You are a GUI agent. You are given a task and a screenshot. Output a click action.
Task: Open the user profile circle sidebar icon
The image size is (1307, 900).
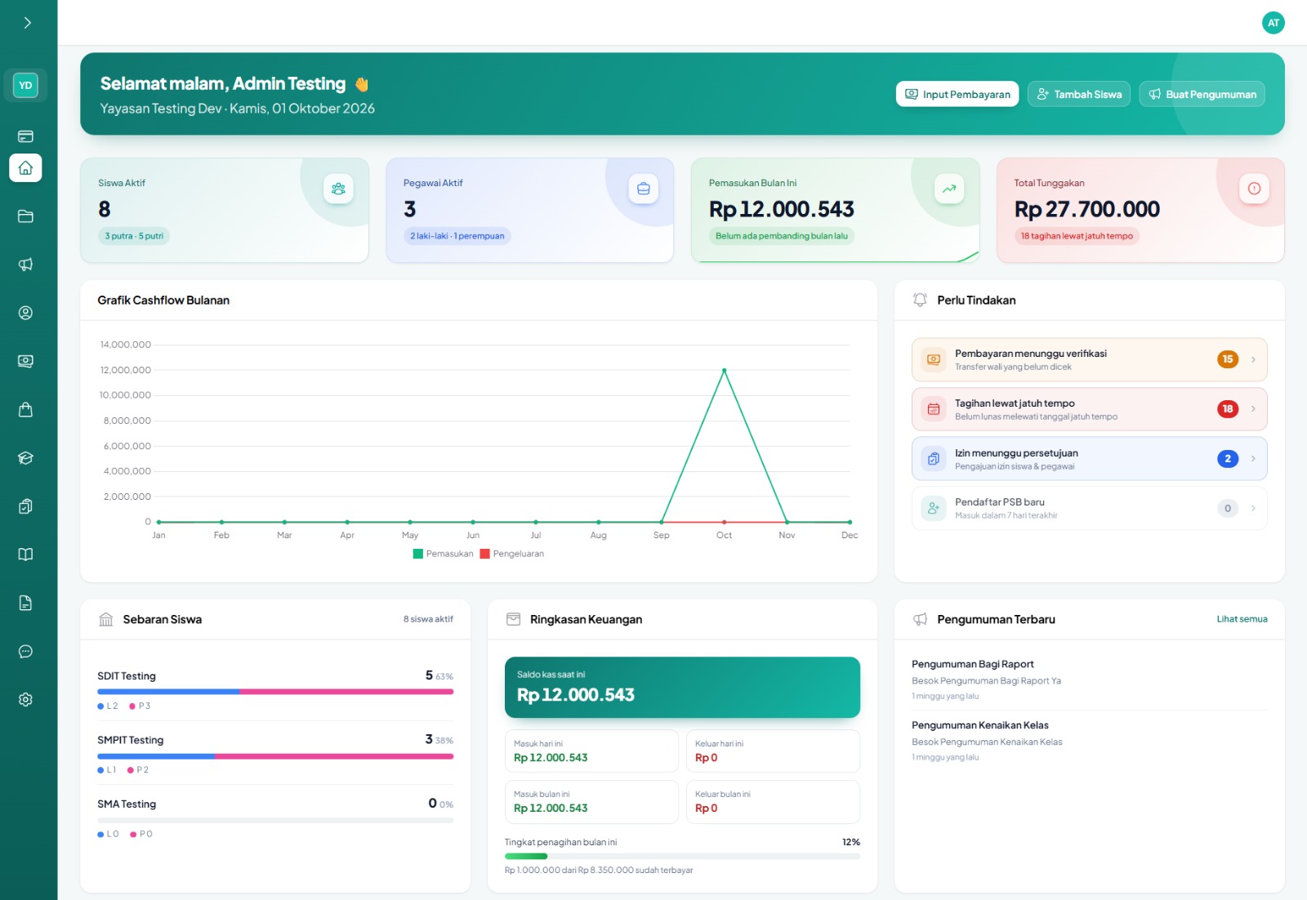pos(25,313)
